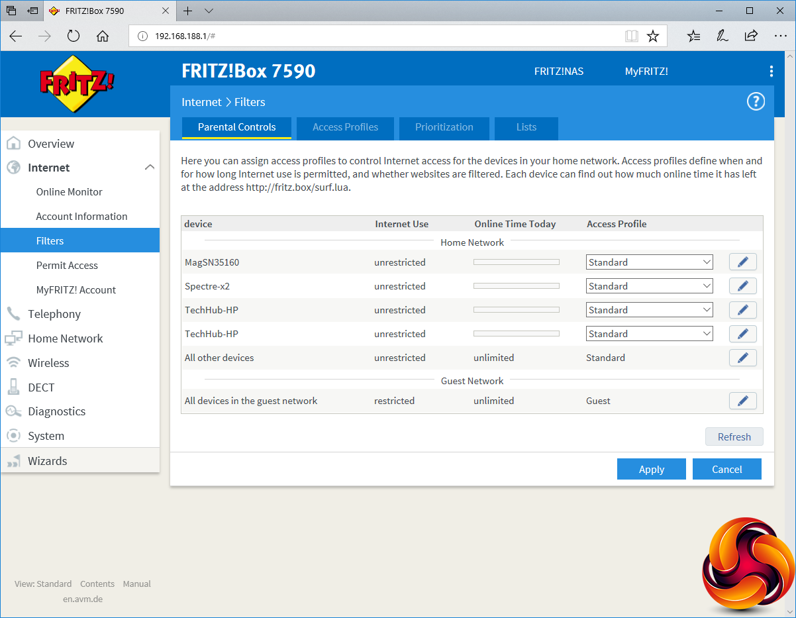The image size is (796, 618).
Task: Click the Cancel button
Action: point(726,469)
